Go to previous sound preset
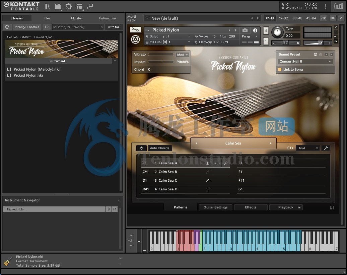Screen dimensions: 347x275 [x=326, y=55]
